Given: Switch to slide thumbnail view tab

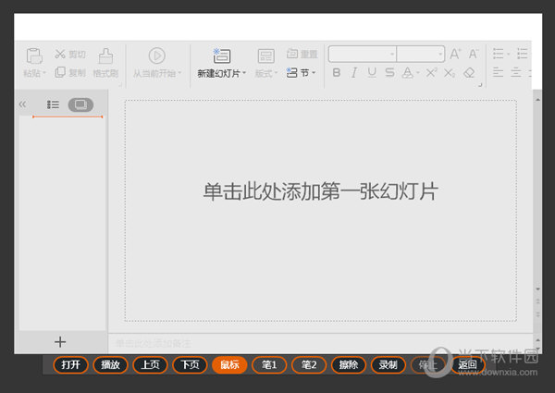Looking at the screenshot, I should pyautogui.click(x=80, y=104).
